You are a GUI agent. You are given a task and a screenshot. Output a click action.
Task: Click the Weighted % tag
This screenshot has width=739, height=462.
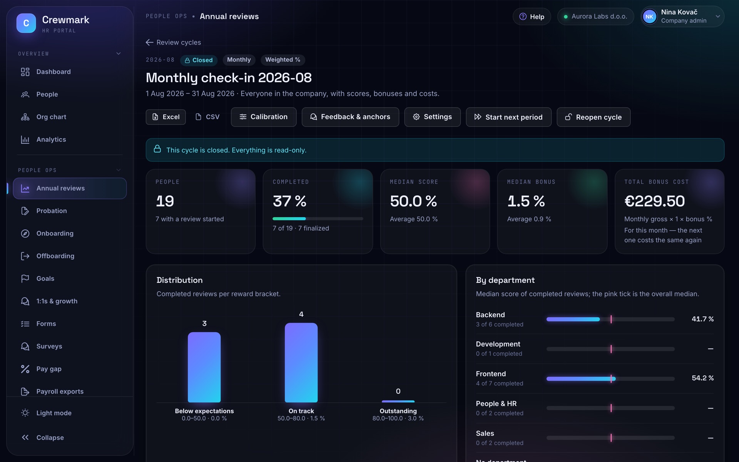pyautogui.click(x=283, y=60)
